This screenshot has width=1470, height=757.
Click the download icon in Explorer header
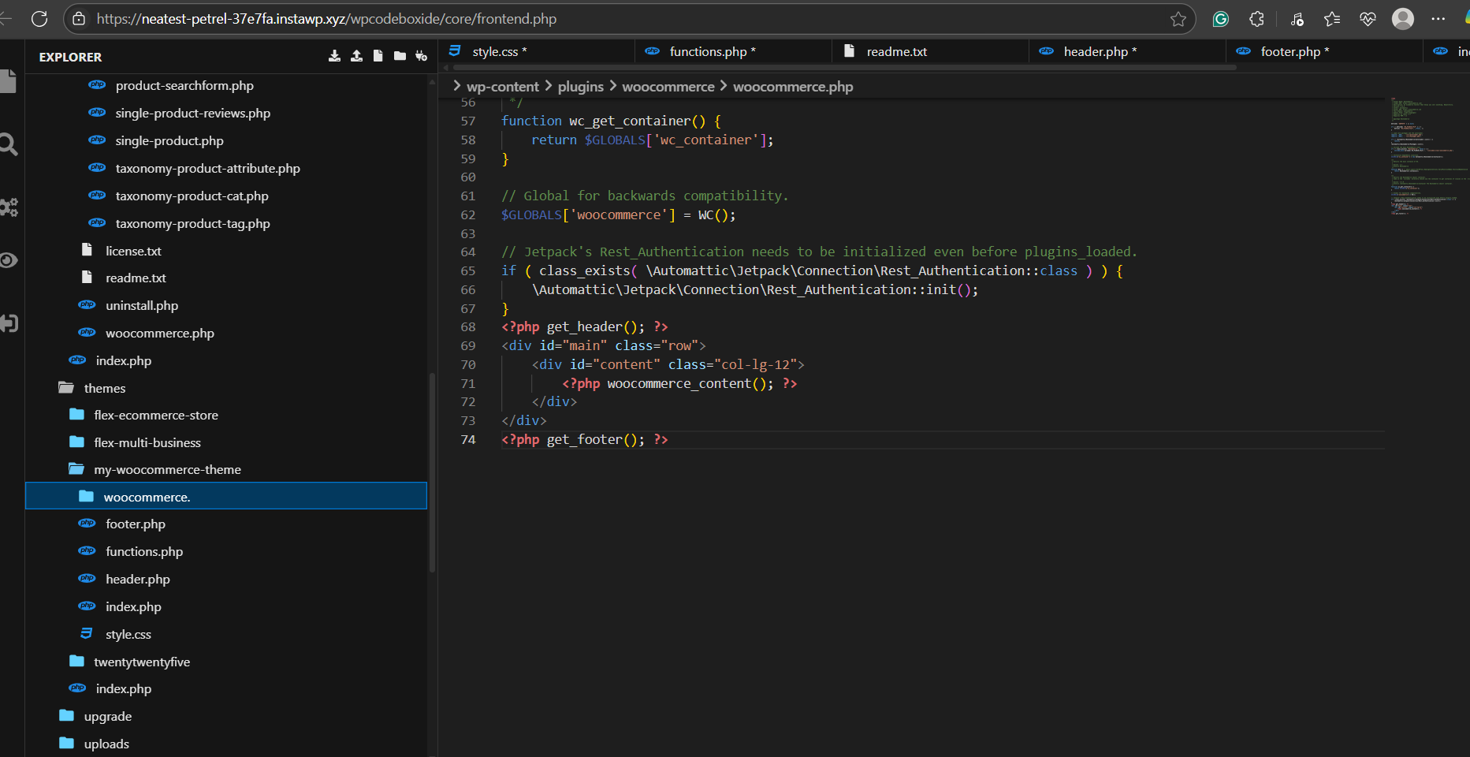point(334,56)
